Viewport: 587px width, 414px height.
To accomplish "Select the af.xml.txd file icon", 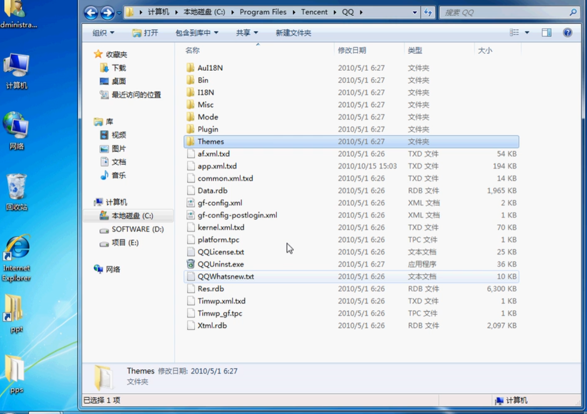I will pos(190,154).
